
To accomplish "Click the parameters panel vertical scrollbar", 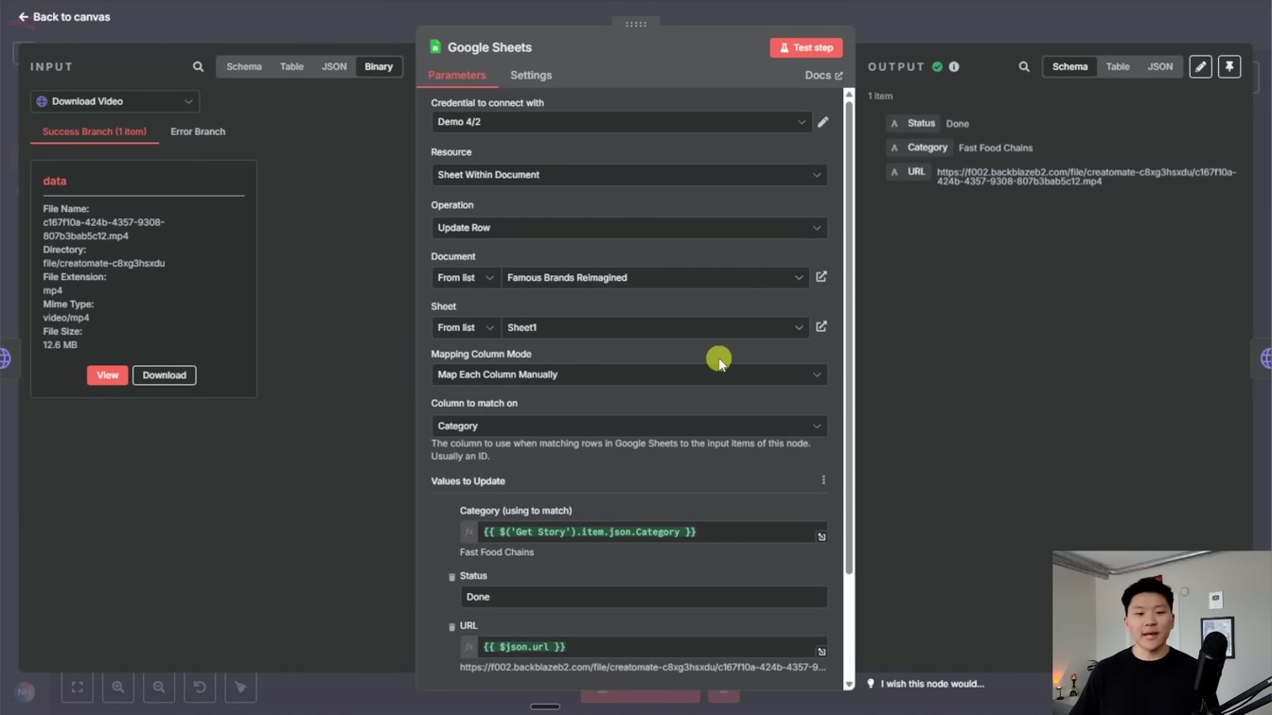I will click(849, 339).
